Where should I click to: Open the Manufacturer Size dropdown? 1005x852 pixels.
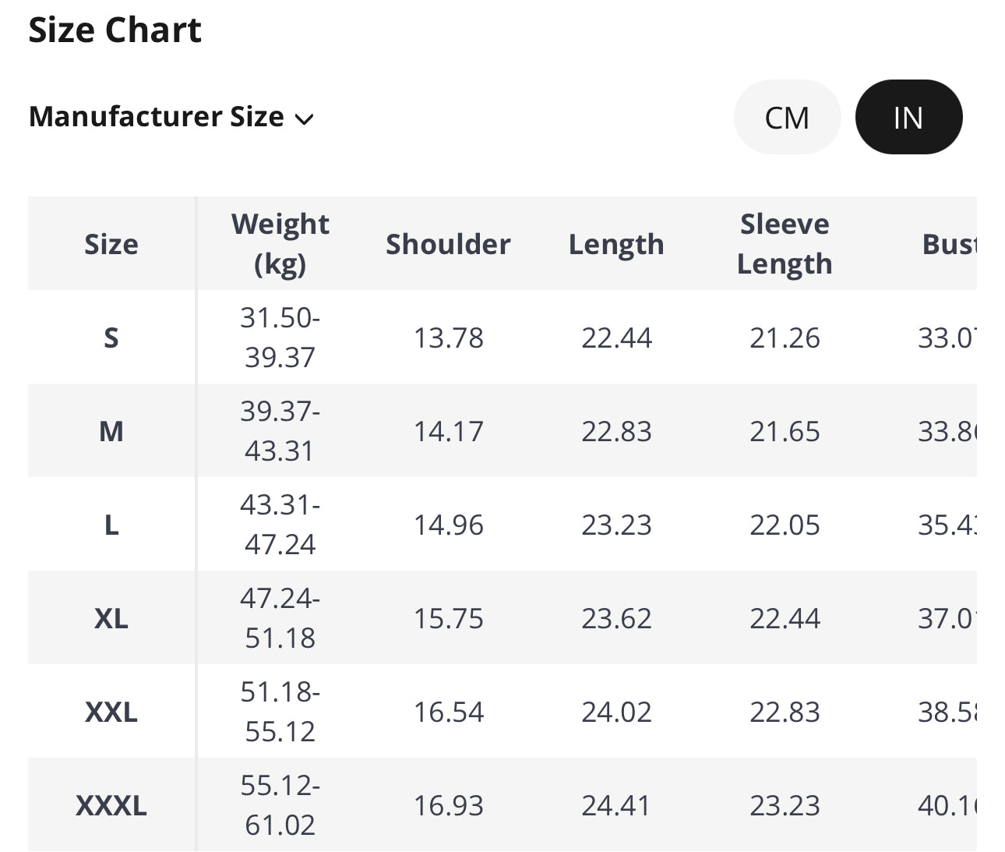[x=171, y=117]
